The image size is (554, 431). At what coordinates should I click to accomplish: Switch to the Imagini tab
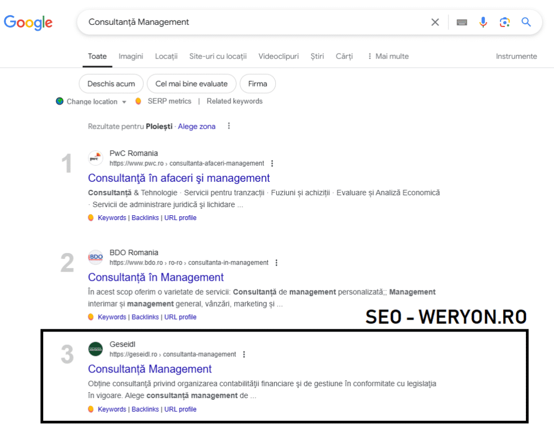tap(130, 56)
